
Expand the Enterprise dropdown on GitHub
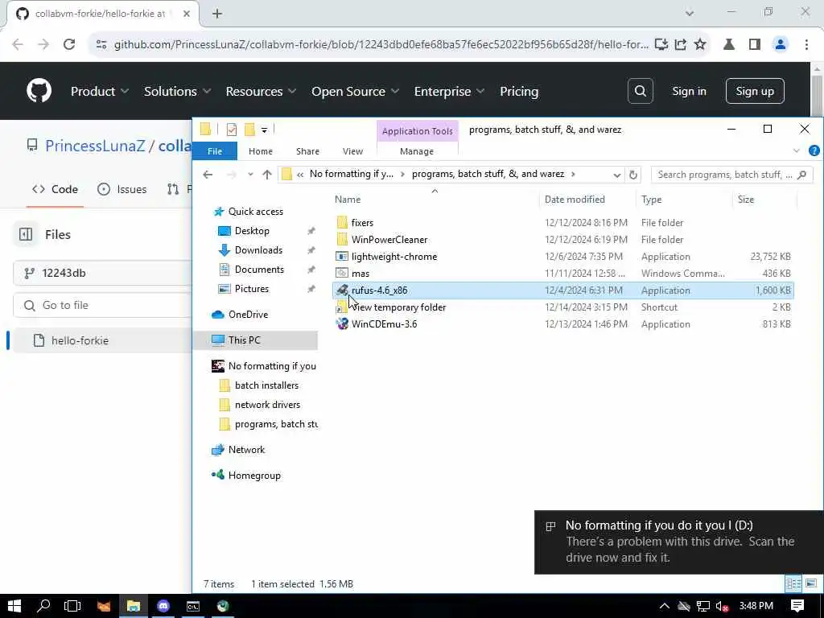pos(449,92)
